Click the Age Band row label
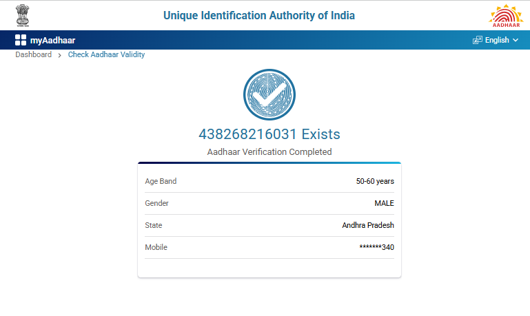This screenshot has height=316, width=530. pyautogui.click(x=161, y=181)
